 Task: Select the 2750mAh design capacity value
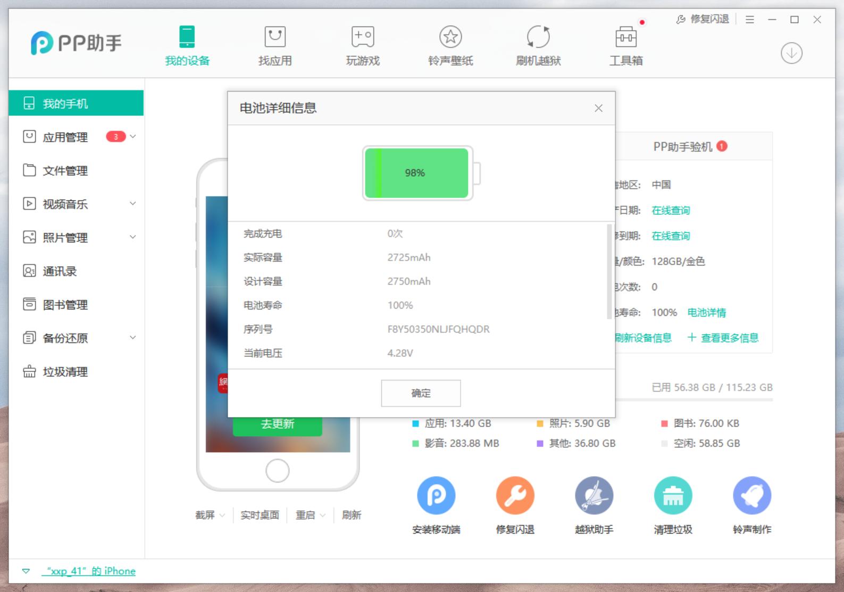(409, 281)
